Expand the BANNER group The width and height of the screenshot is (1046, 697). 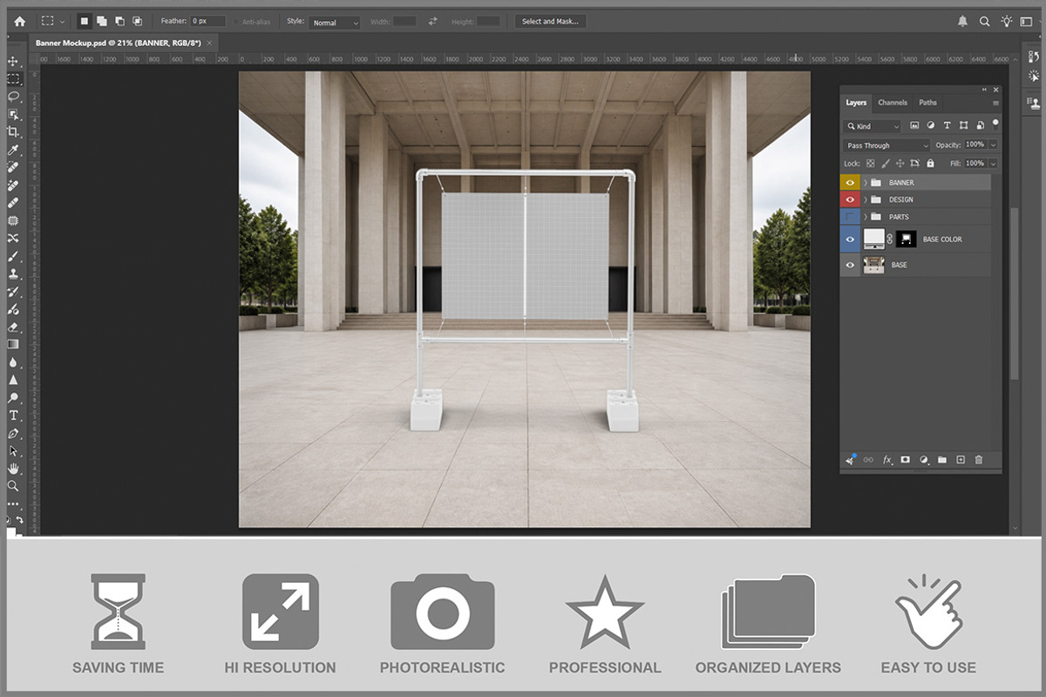point(866,183)
